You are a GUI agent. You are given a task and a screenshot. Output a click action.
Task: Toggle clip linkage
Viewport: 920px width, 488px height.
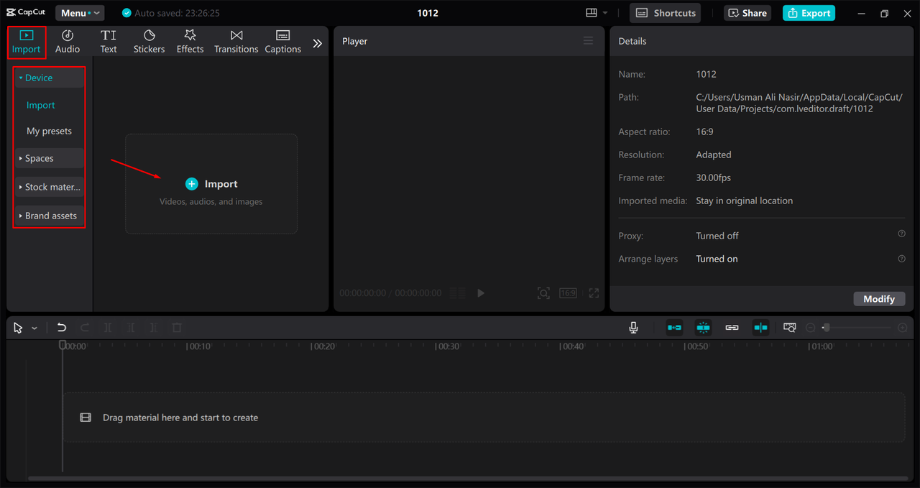pos(732,328)
